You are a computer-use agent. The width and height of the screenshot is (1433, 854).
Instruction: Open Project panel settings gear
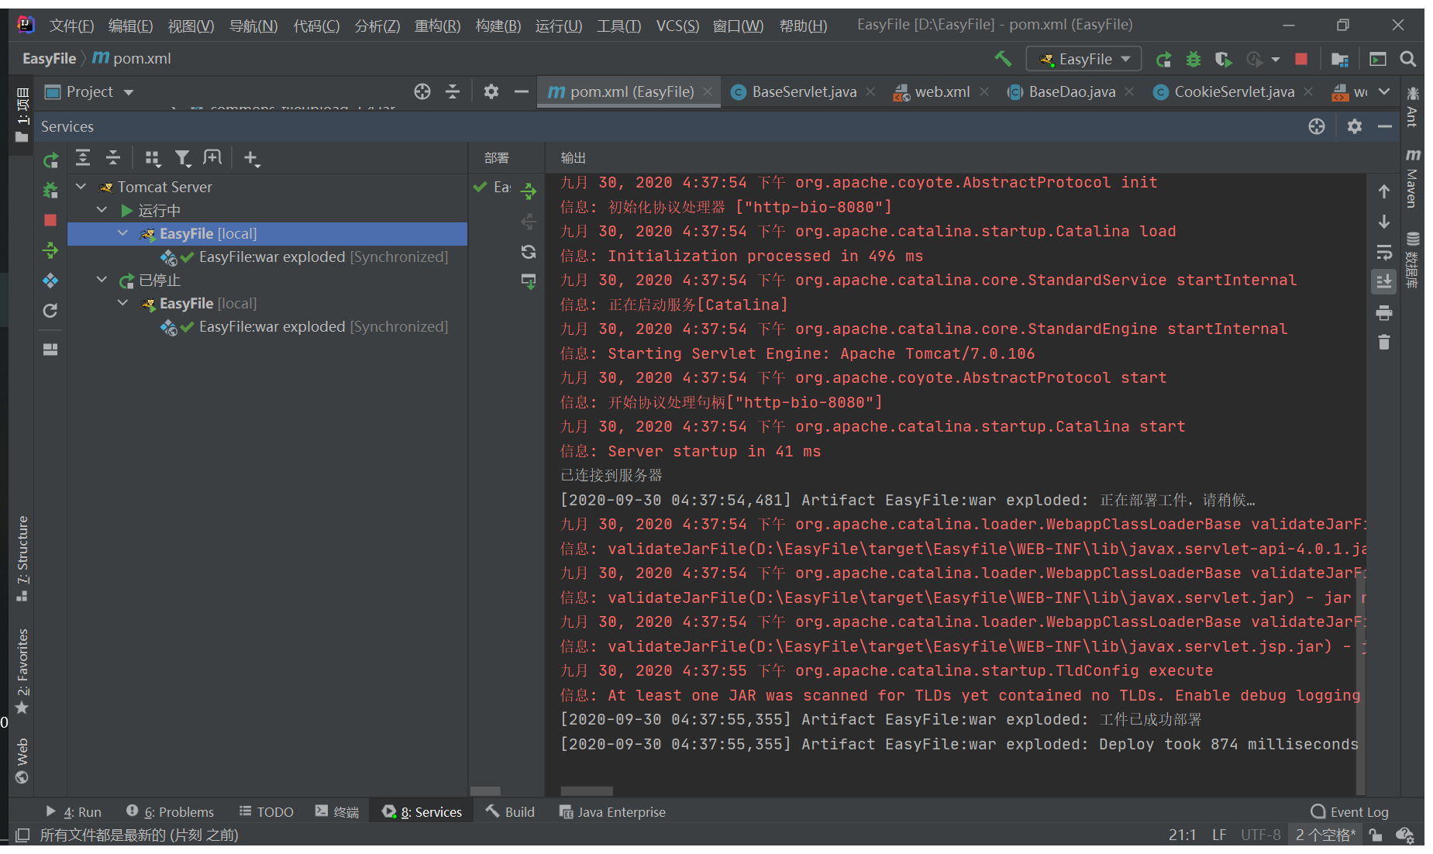pyautogui.click(x=491, y=91)
